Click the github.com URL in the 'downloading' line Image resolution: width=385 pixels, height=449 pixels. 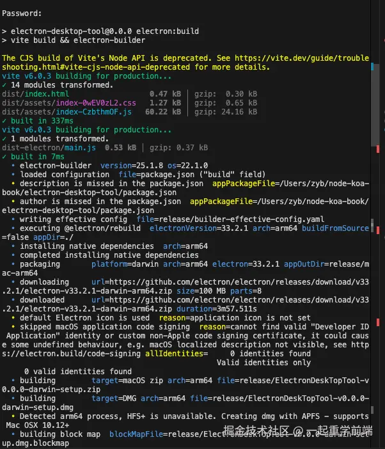[185, 287]
